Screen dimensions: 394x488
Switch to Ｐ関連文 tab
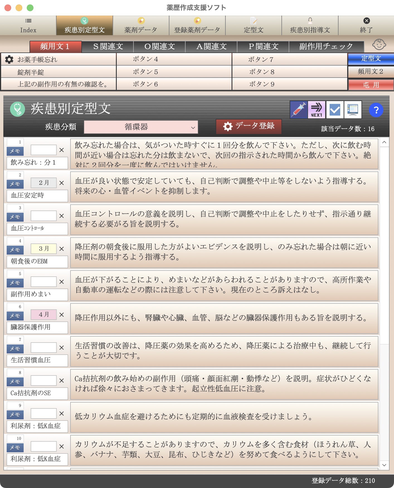[263, 47]
